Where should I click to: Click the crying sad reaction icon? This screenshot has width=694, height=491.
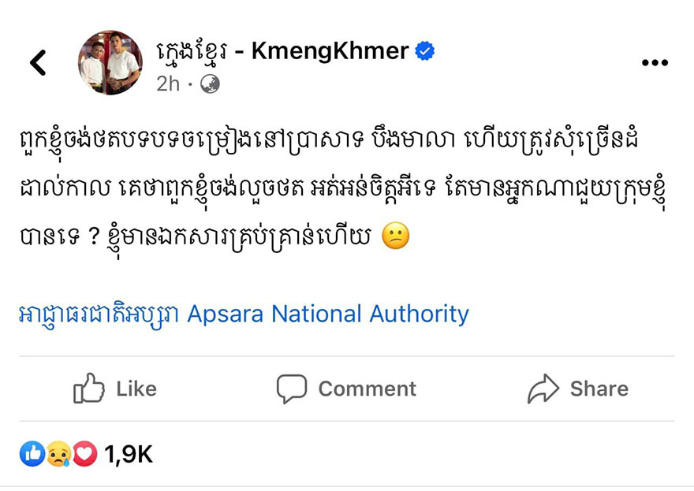(58, 454)
